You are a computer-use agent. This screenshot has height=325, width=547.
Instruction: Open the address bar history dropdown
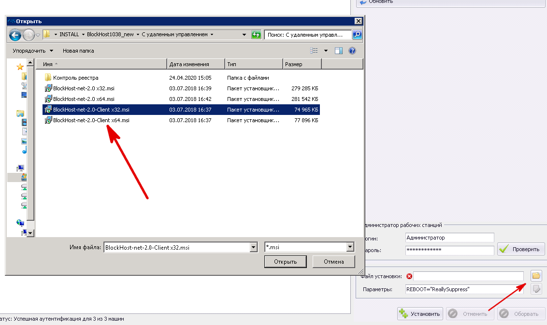pyautogui.click(x=244, y=34)
